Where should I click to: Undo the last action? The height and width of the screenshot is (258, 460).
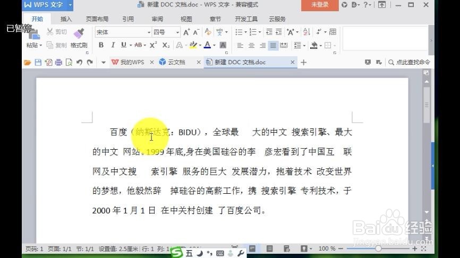point(79,62)
